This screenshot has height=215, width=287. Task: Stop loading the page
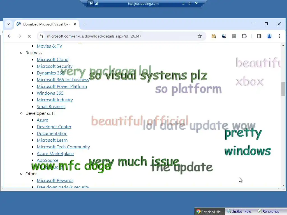point(29,36)
